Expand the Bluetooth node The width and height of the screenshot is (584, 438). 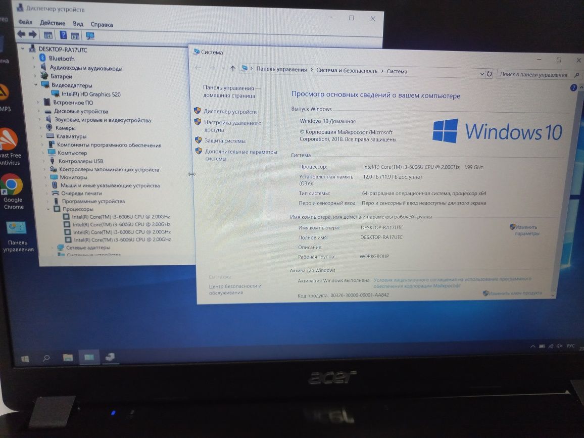(33, 58)
